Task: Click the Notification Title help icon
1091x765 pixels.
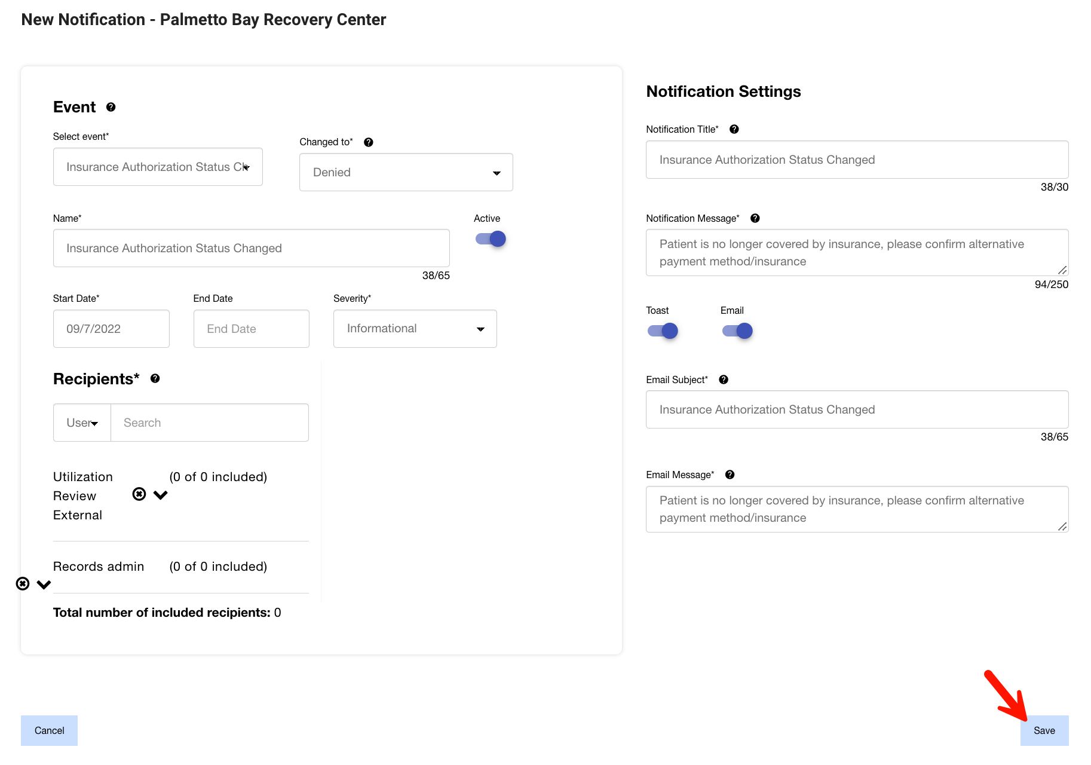Action: point(734,129)
